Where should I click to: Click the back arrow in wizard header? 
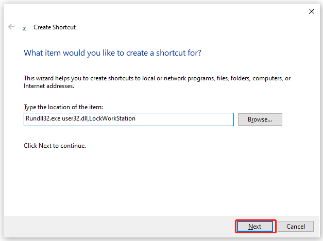(11, 27)
